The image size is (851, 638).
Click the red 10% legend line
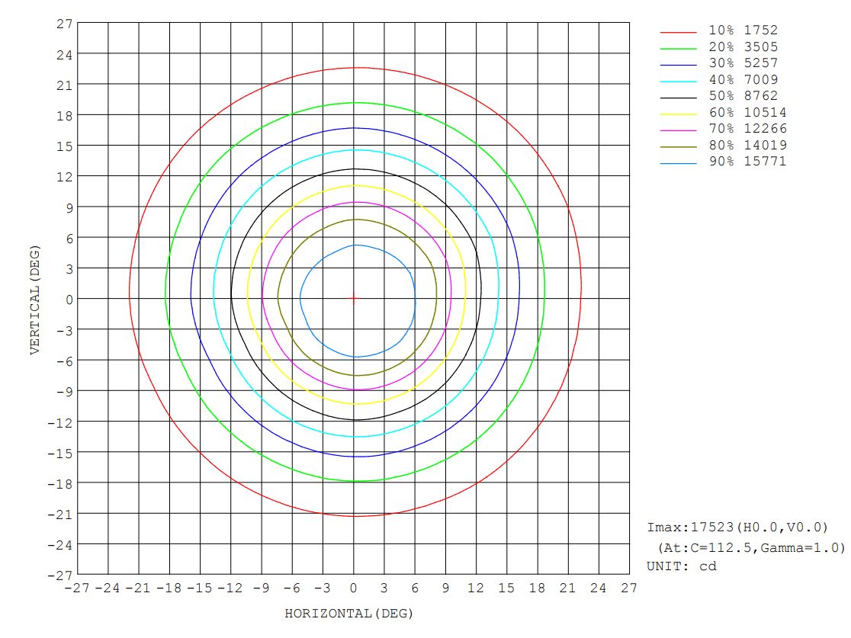pyautogui.click(x=678, y=33)
